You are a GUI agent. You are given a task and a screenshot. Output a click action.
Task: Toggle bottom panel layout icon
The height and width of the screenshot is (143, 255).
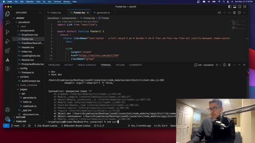(x=235, y=7)
